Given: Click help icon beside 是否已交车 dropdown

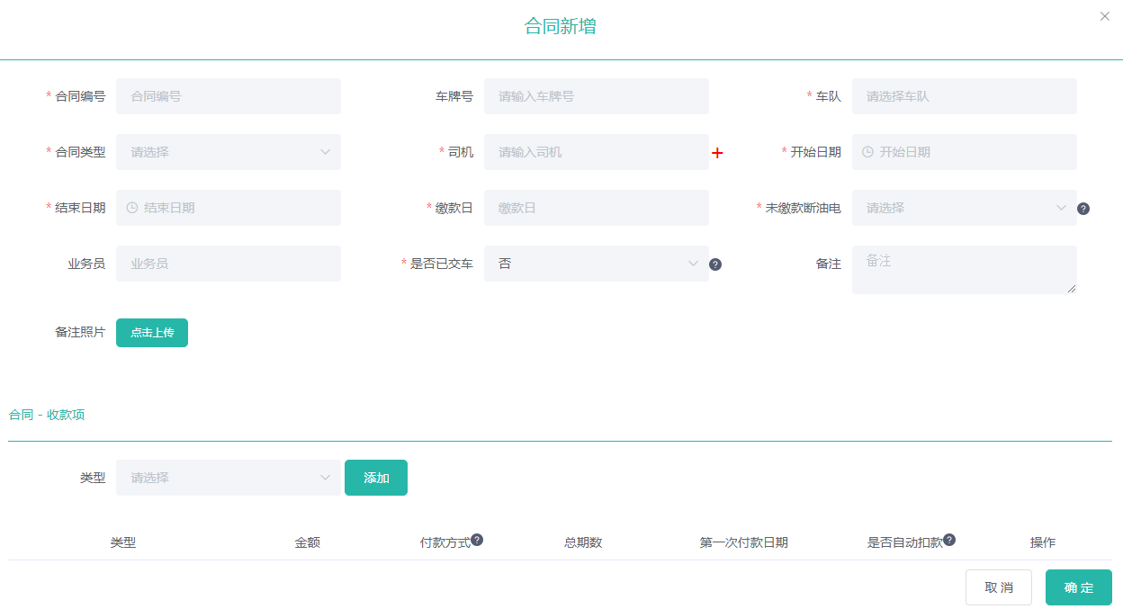Looking at the screenshot, I should [x=715, y=264].
